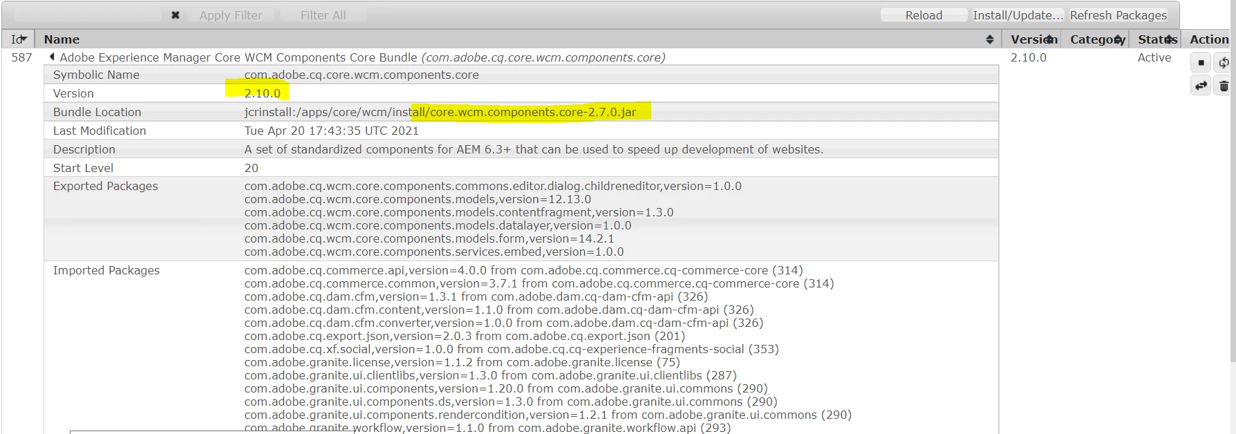
Task: Select the Bundle Location label
Action: pos(97,112)
